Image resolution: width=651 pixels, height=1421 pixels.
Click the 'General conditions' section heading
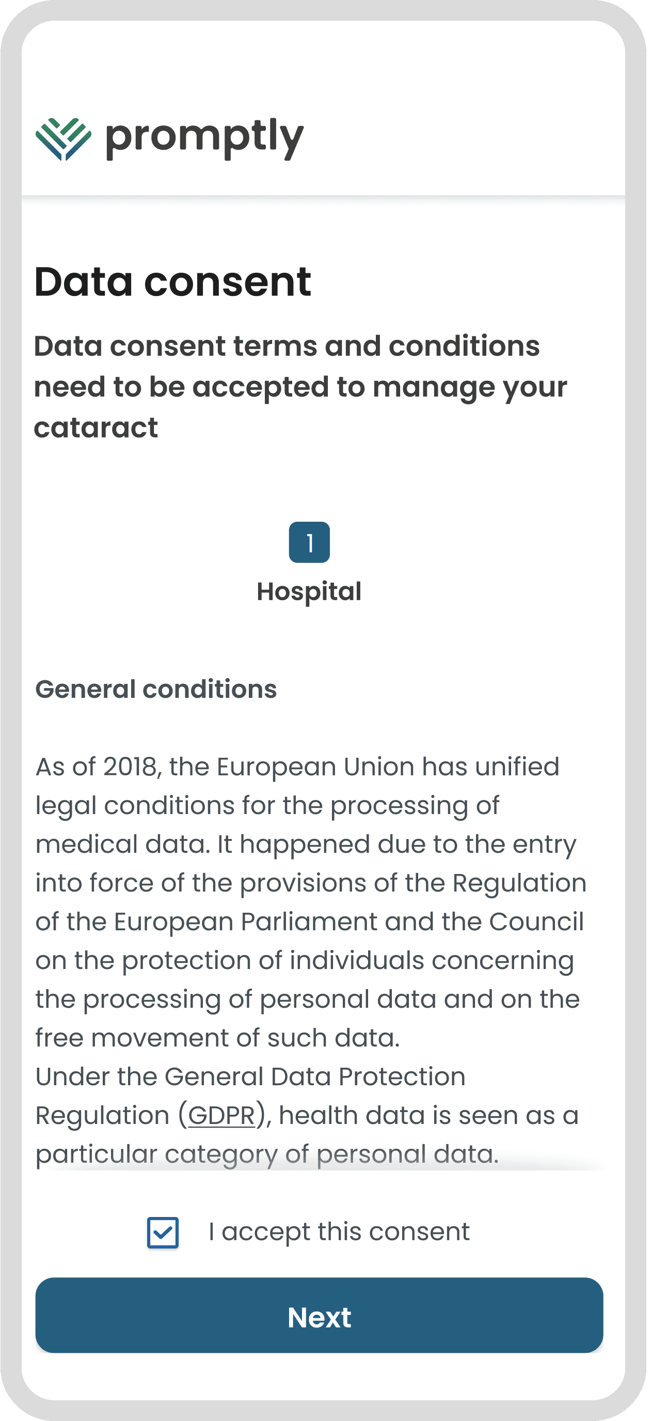[156, 689]
